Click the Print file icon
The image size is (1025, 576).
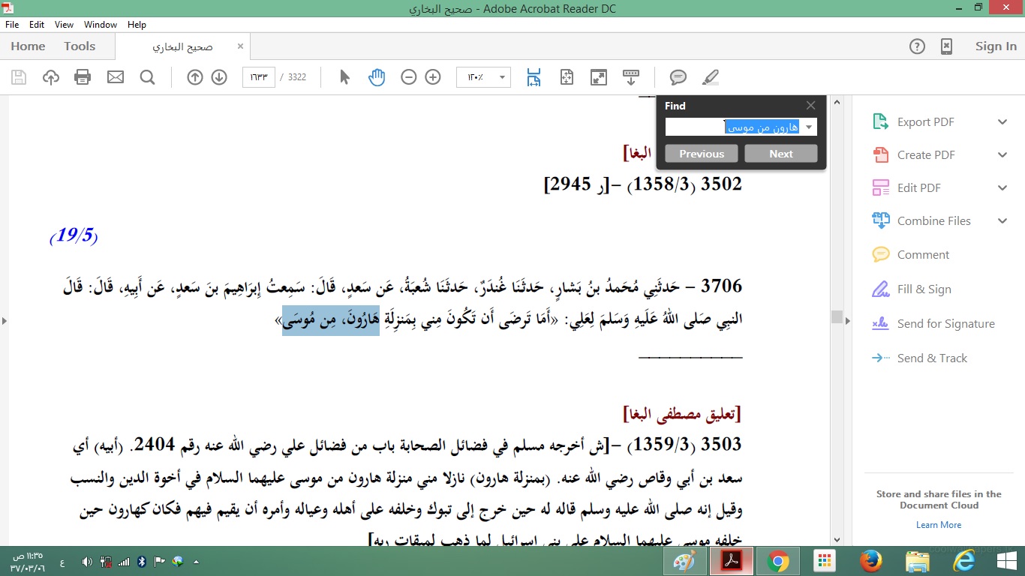point(83,77)
